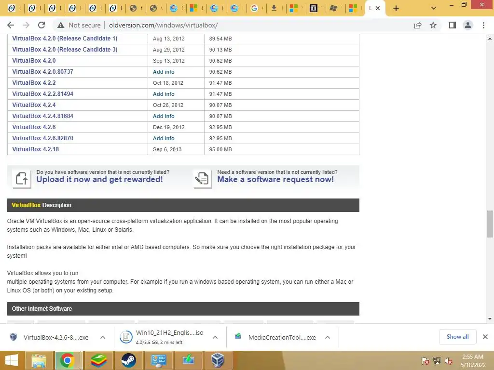Share this page via share icon
The width and height of the screenshot is (494, 370).
pos(418,25)
